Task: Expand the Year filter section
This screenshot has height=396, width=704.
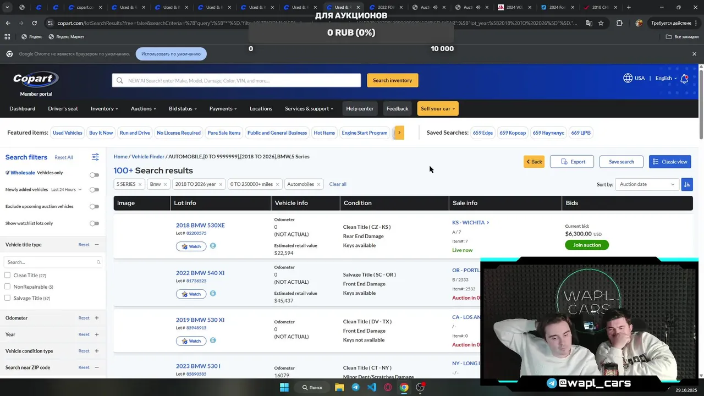Action: (x=97, y=334)
